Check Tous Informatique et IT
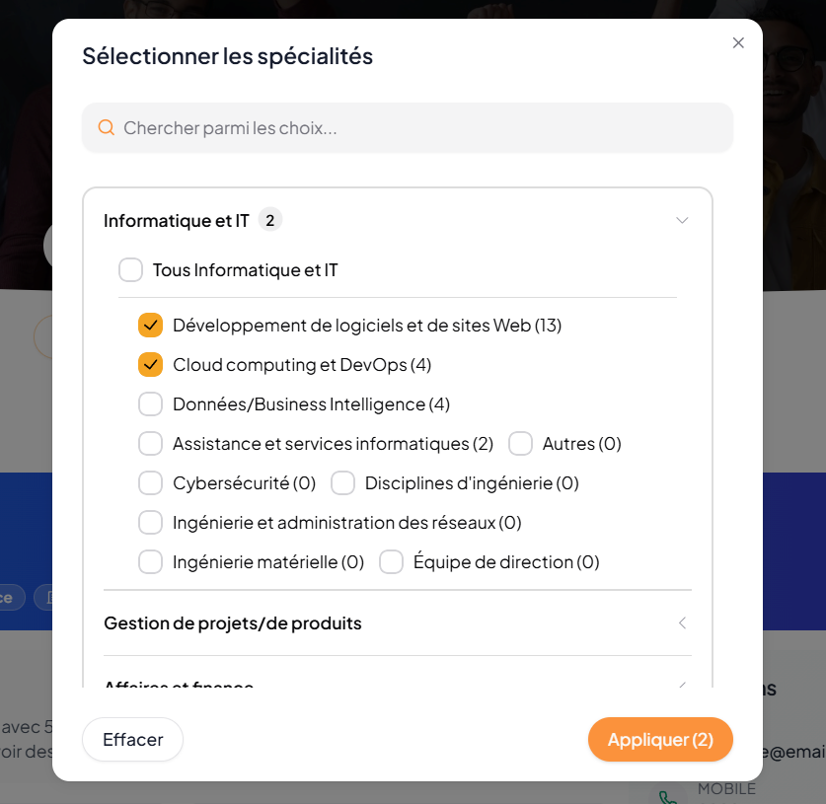This screenshot has width=826, height=804. (x=130, y=270)
